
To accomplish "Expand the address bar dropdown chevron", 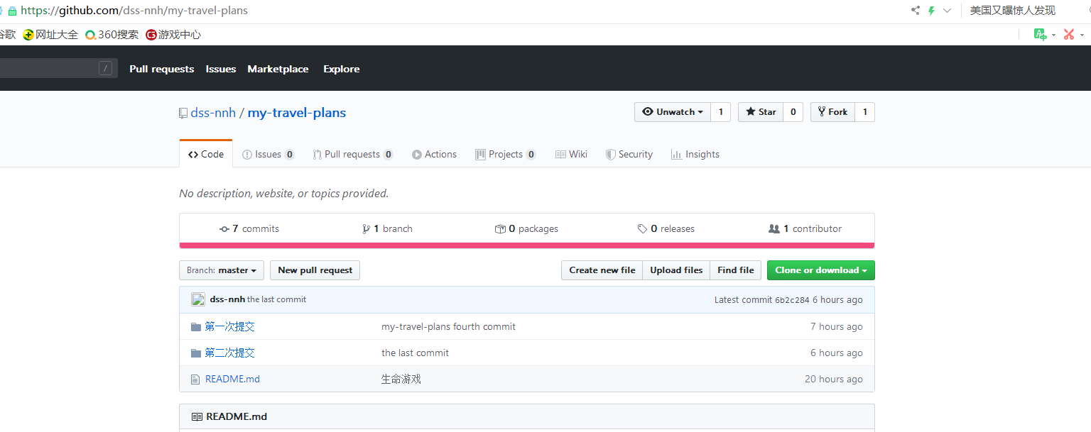I will 947,11.
